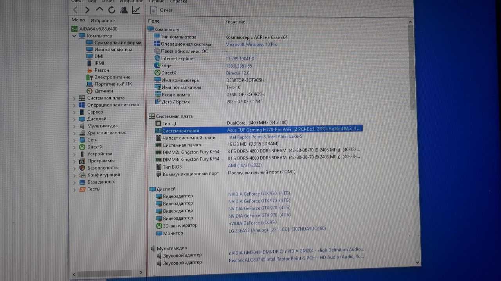Click the Отчёт toolbar button
Image resolution: width=501 pixels, height=281 pixels.
click(x=162, y=10)
